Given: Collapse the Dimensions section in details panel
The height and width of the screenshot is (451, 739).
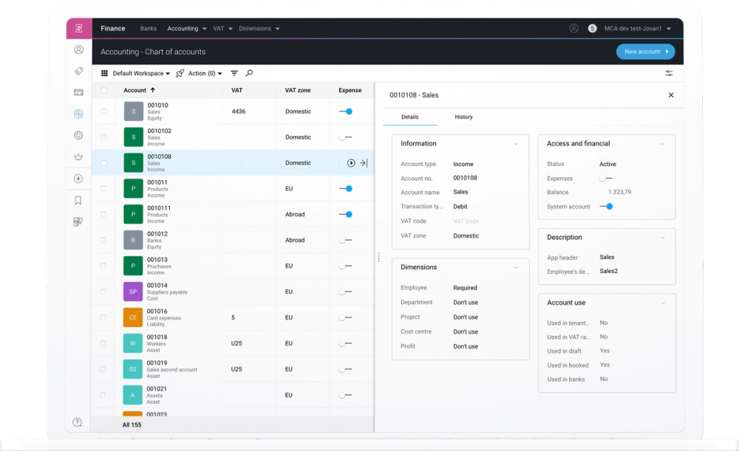Looking at the screenshot, I should pyautogui.click(x=517, y=266).
